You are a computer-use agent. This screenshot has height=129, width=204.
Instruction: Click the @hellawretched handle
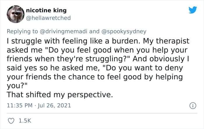48,18
